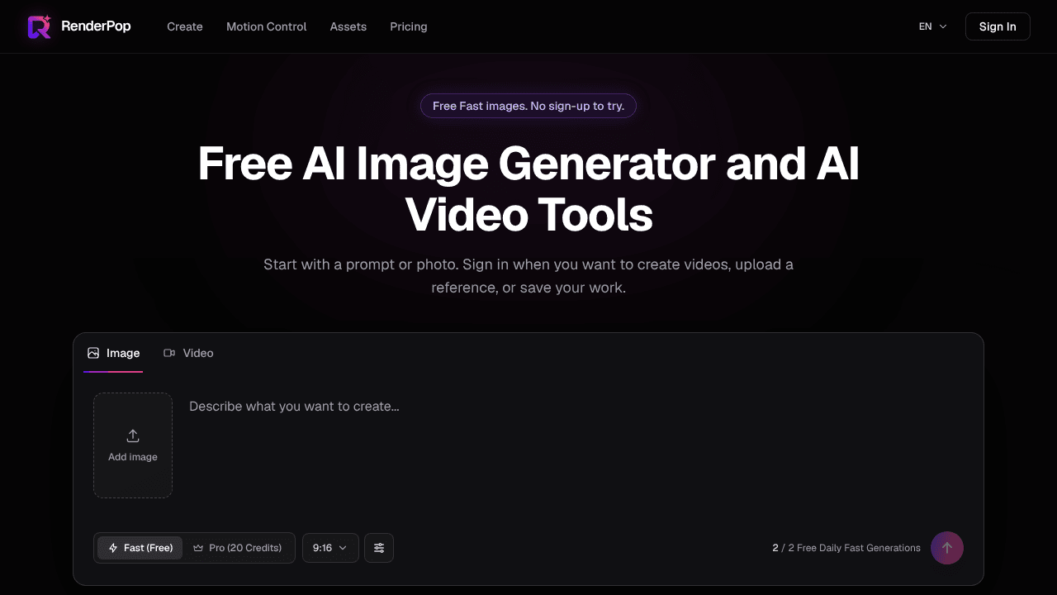Click the Sign In button
This screenshot has height=595, width=1057.
(x=998, y=26)
